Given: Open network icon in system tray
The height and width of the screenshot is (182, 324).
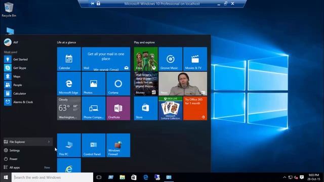Looking at the screenshot, I should (290, 177).
